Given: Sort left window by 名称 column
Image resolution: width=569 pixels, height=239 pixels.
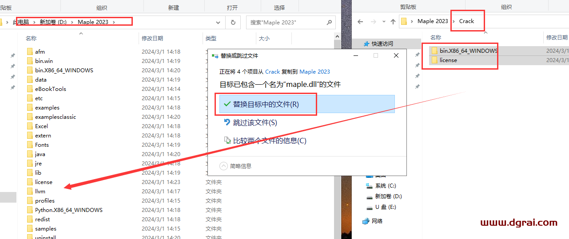Looking at the screenshot, I should [x=31, y=39].
